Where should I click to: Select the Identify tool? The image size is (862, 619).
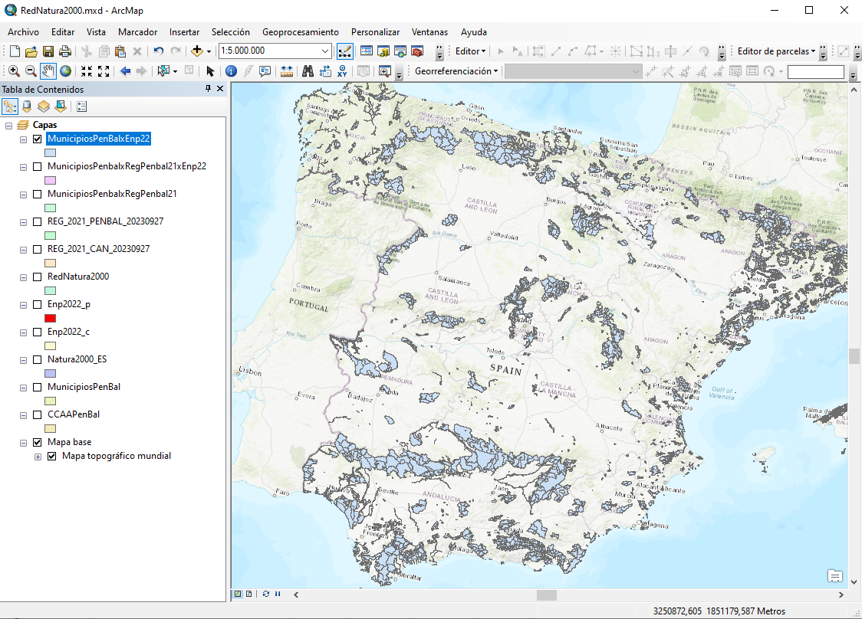[x=231, y=71]
